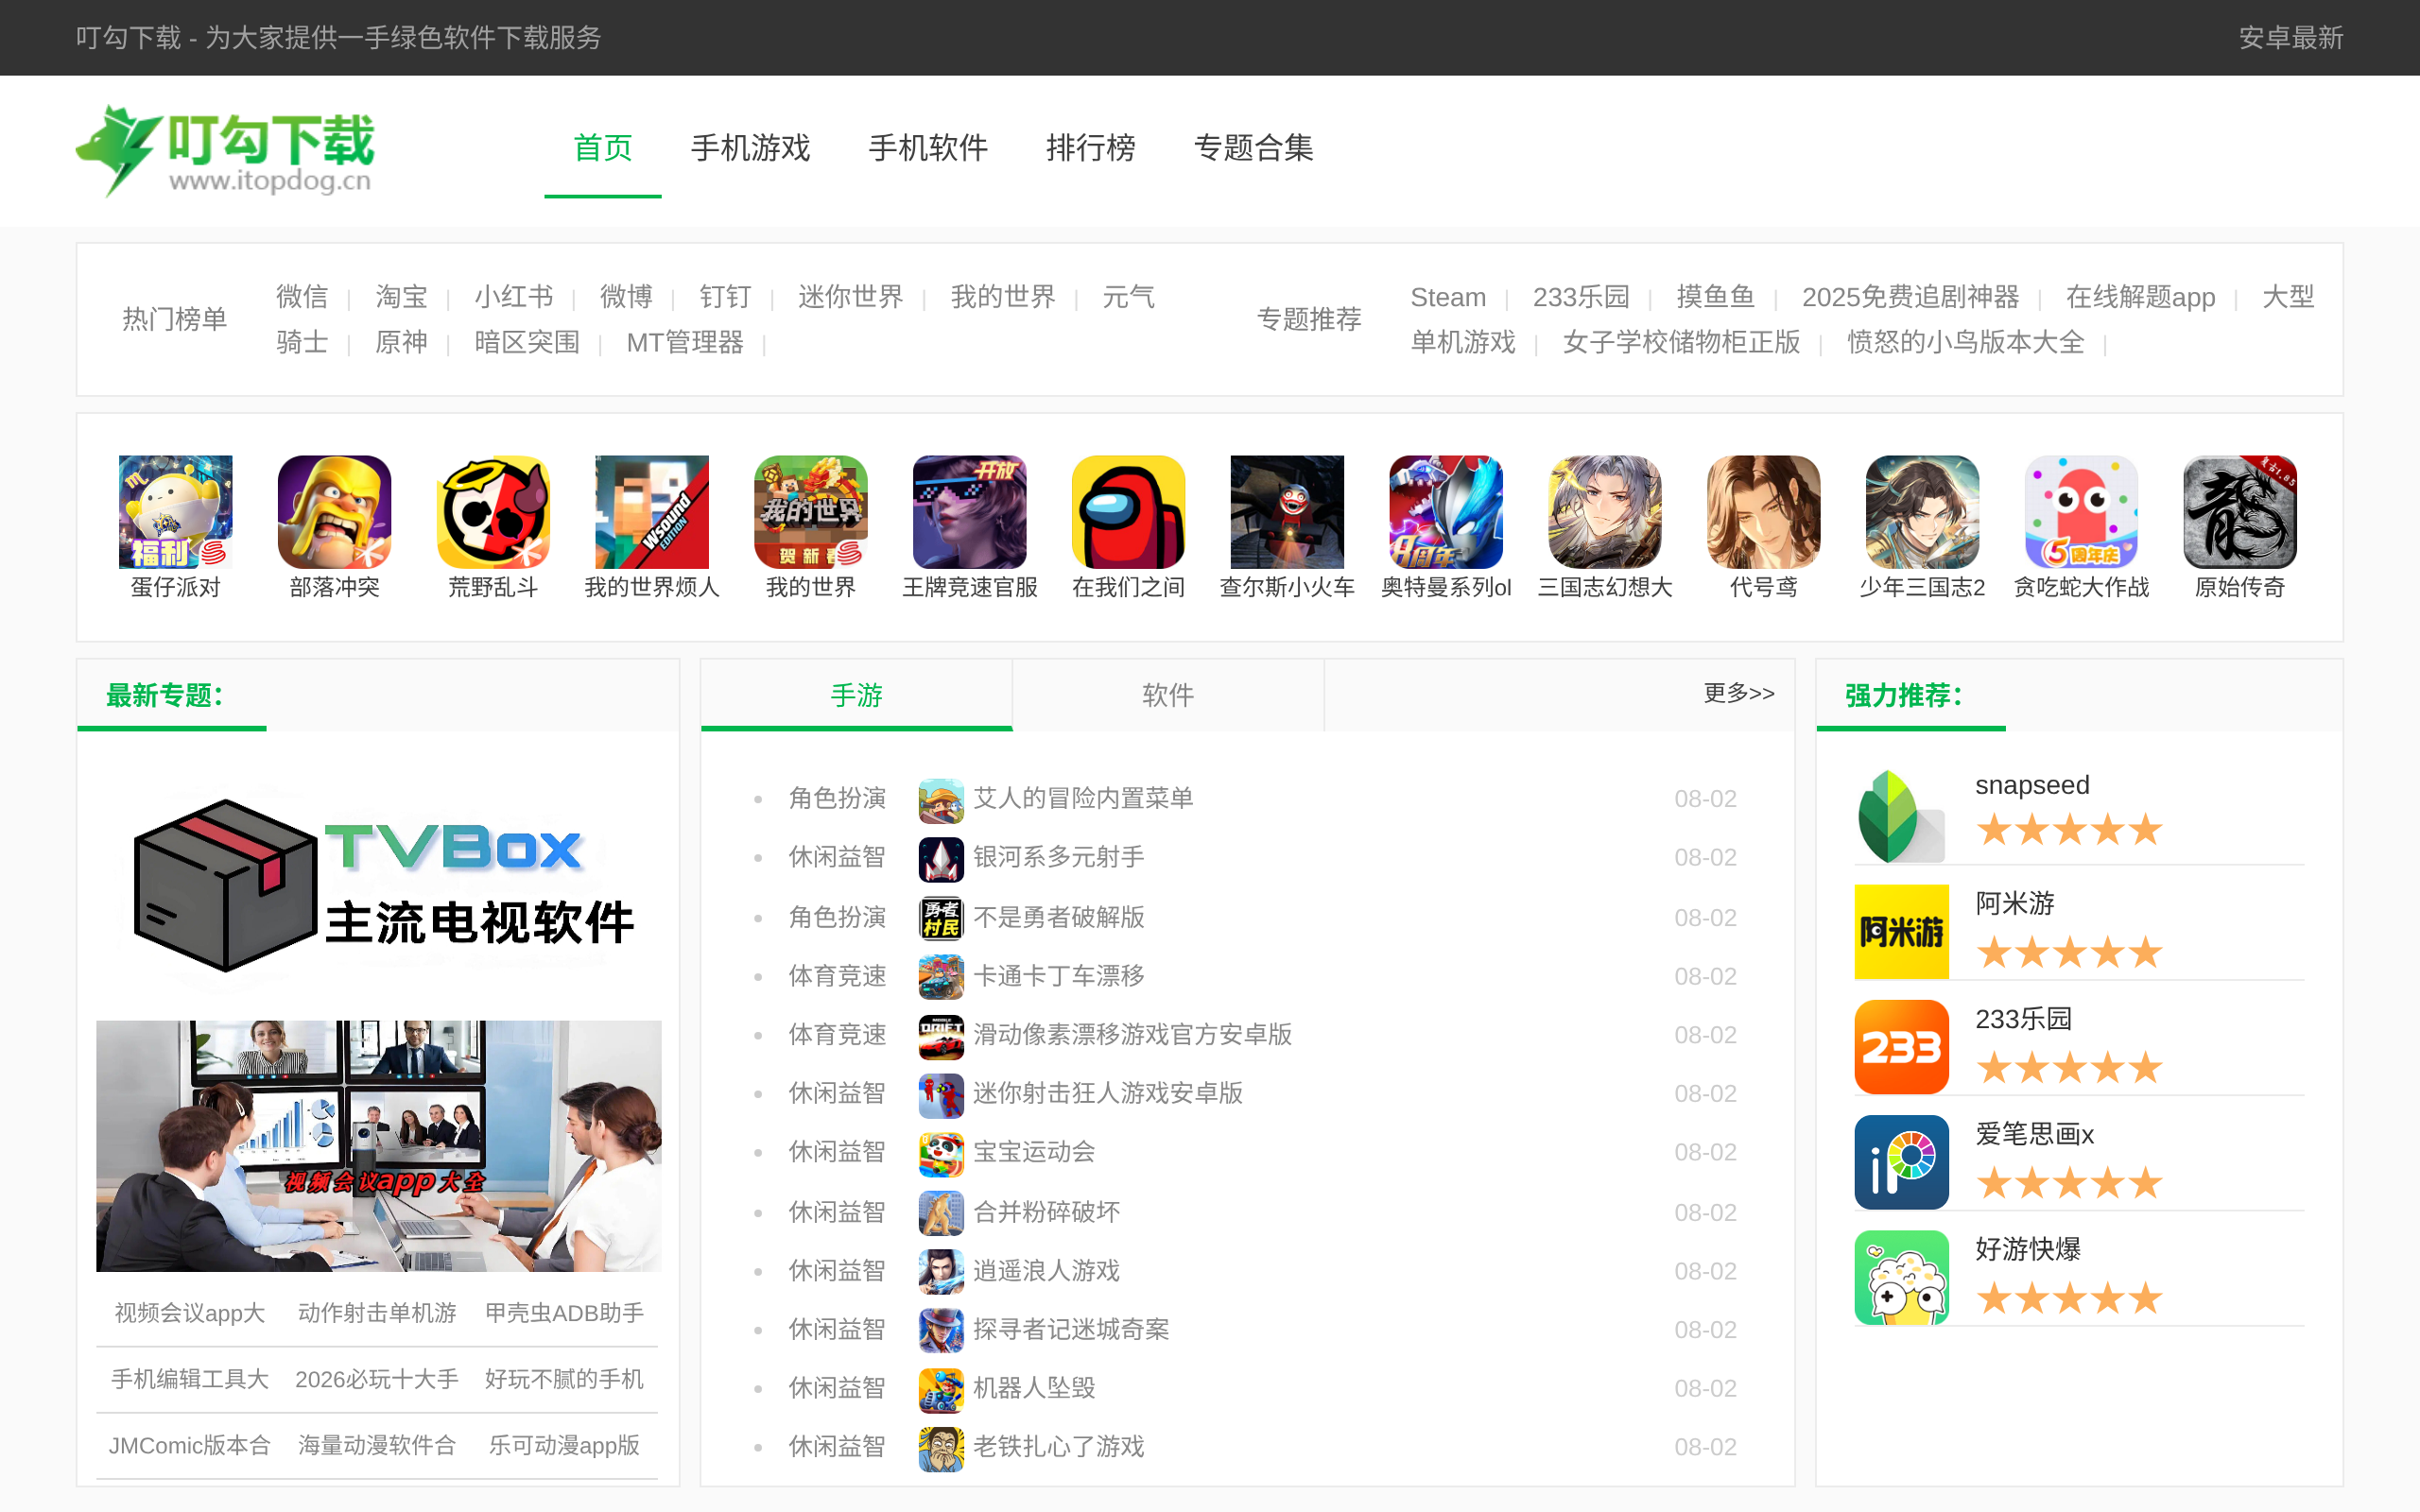This screenshot has width=2420, height=1512.
Task: Open 滑动像素漂移游戏官方安卓版 entry
Action: 1132,1034
